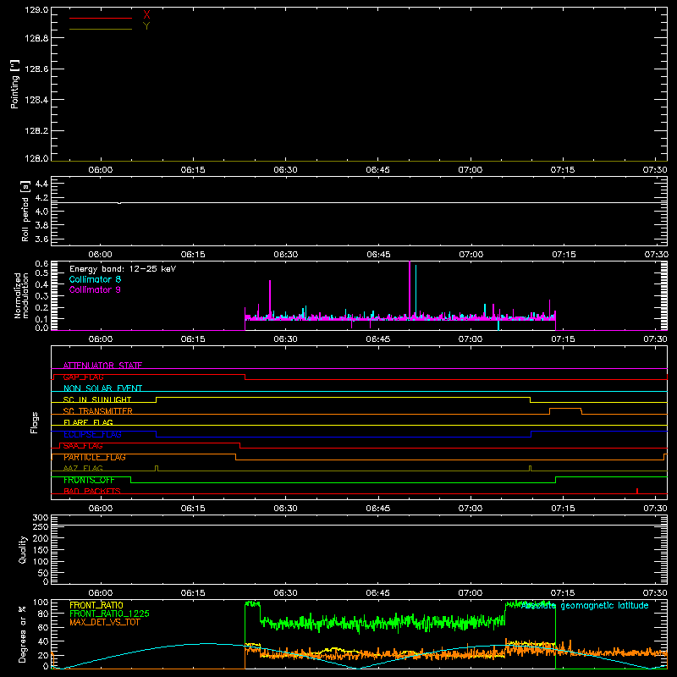Click the 'Roll period [s]' axis title

pyautogui.click(x=25, y=211)
